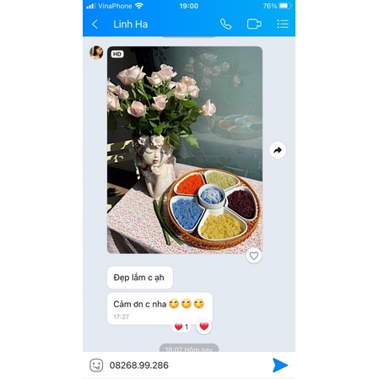
Task: Open the sticker emoji picker icon
Action: click(96, 365)
